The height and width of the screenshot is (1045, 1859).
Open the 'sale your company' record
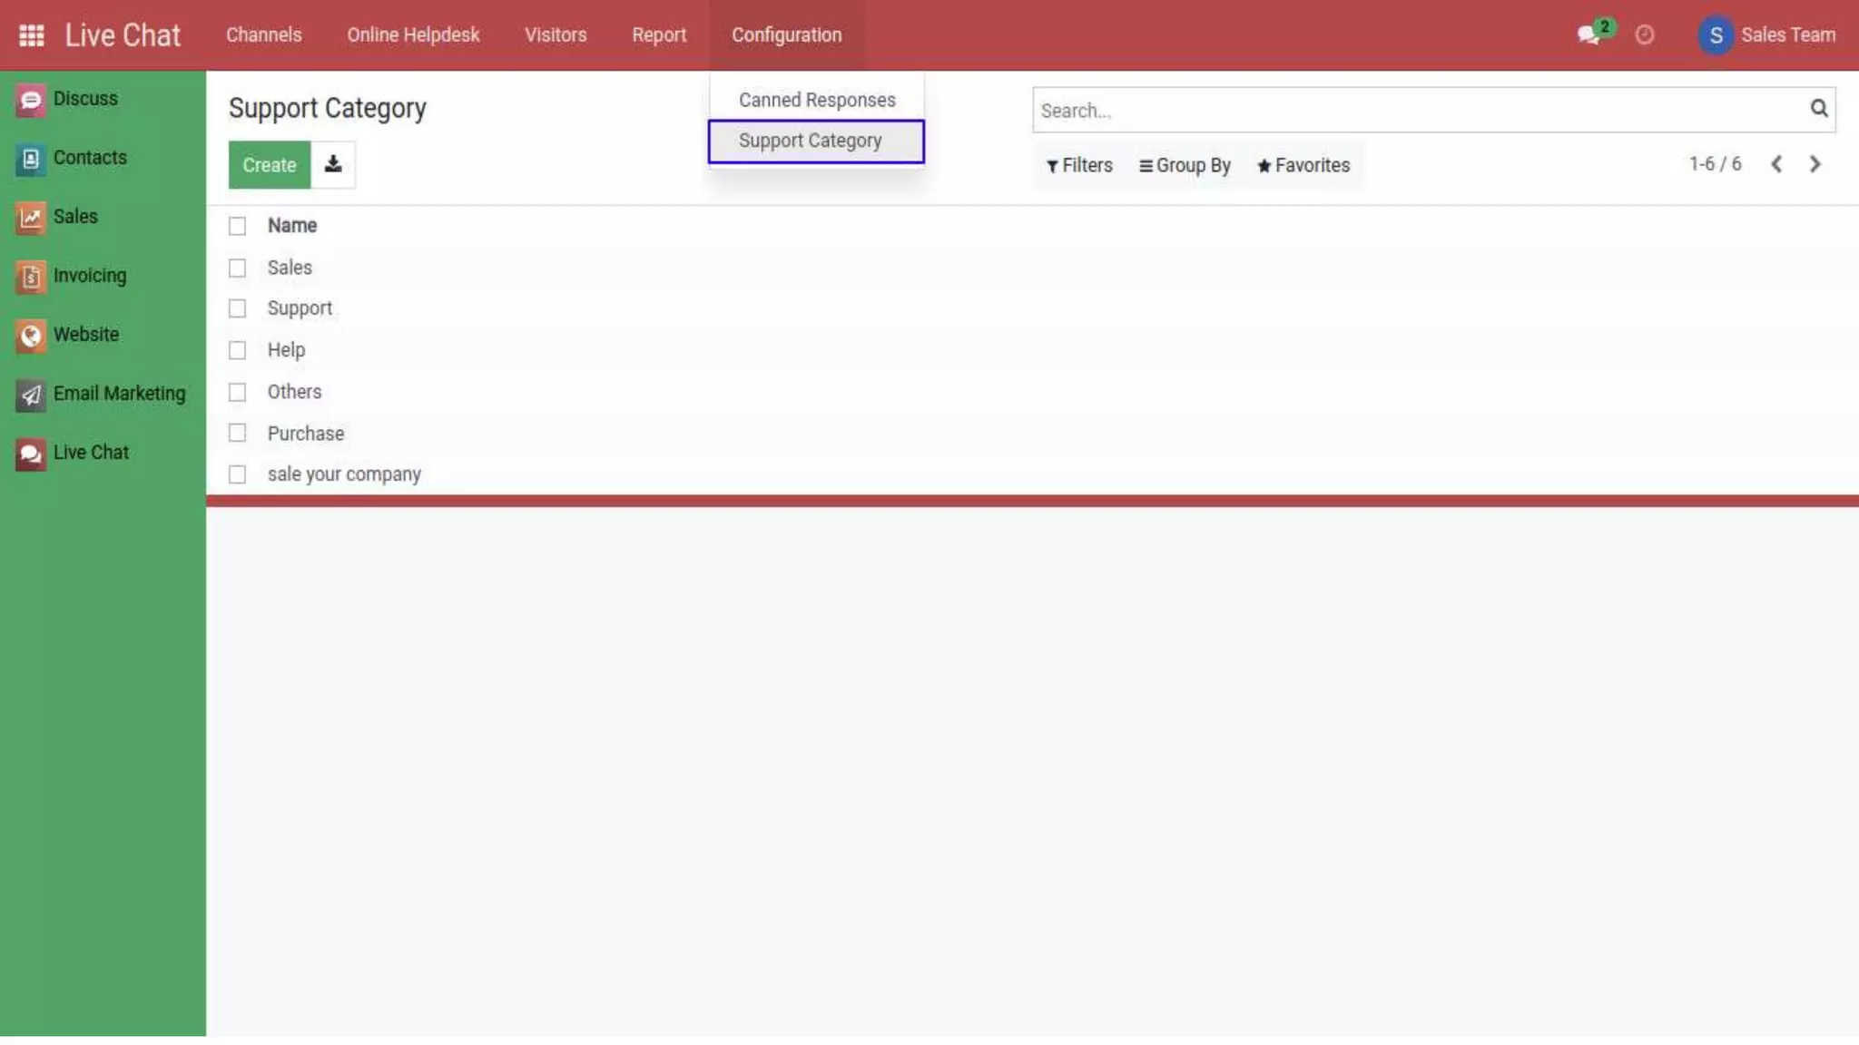[344, 474]
